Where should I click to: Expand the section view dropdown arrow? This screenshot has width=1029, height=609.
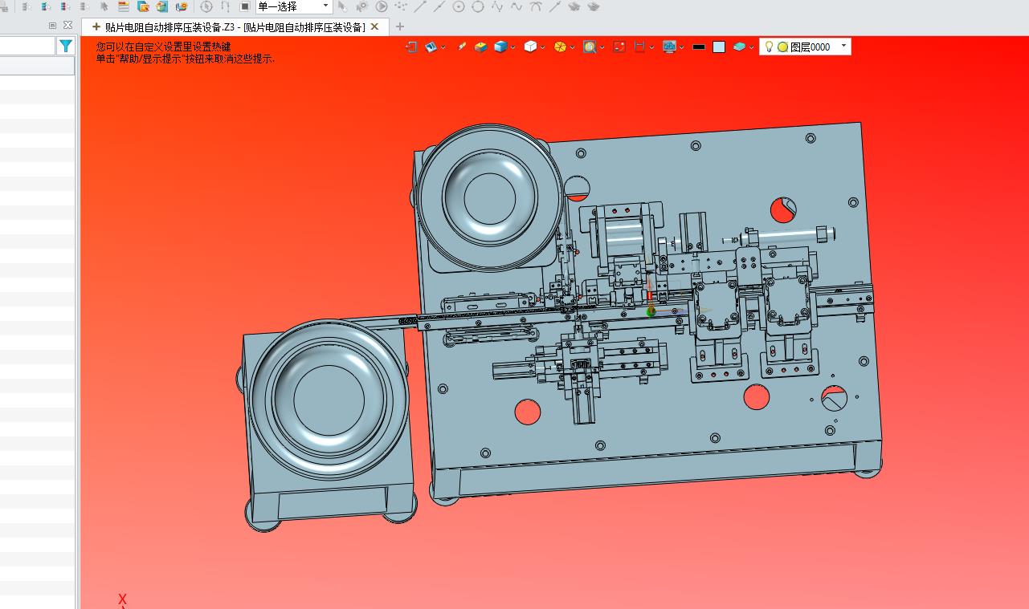coord(651,47)
